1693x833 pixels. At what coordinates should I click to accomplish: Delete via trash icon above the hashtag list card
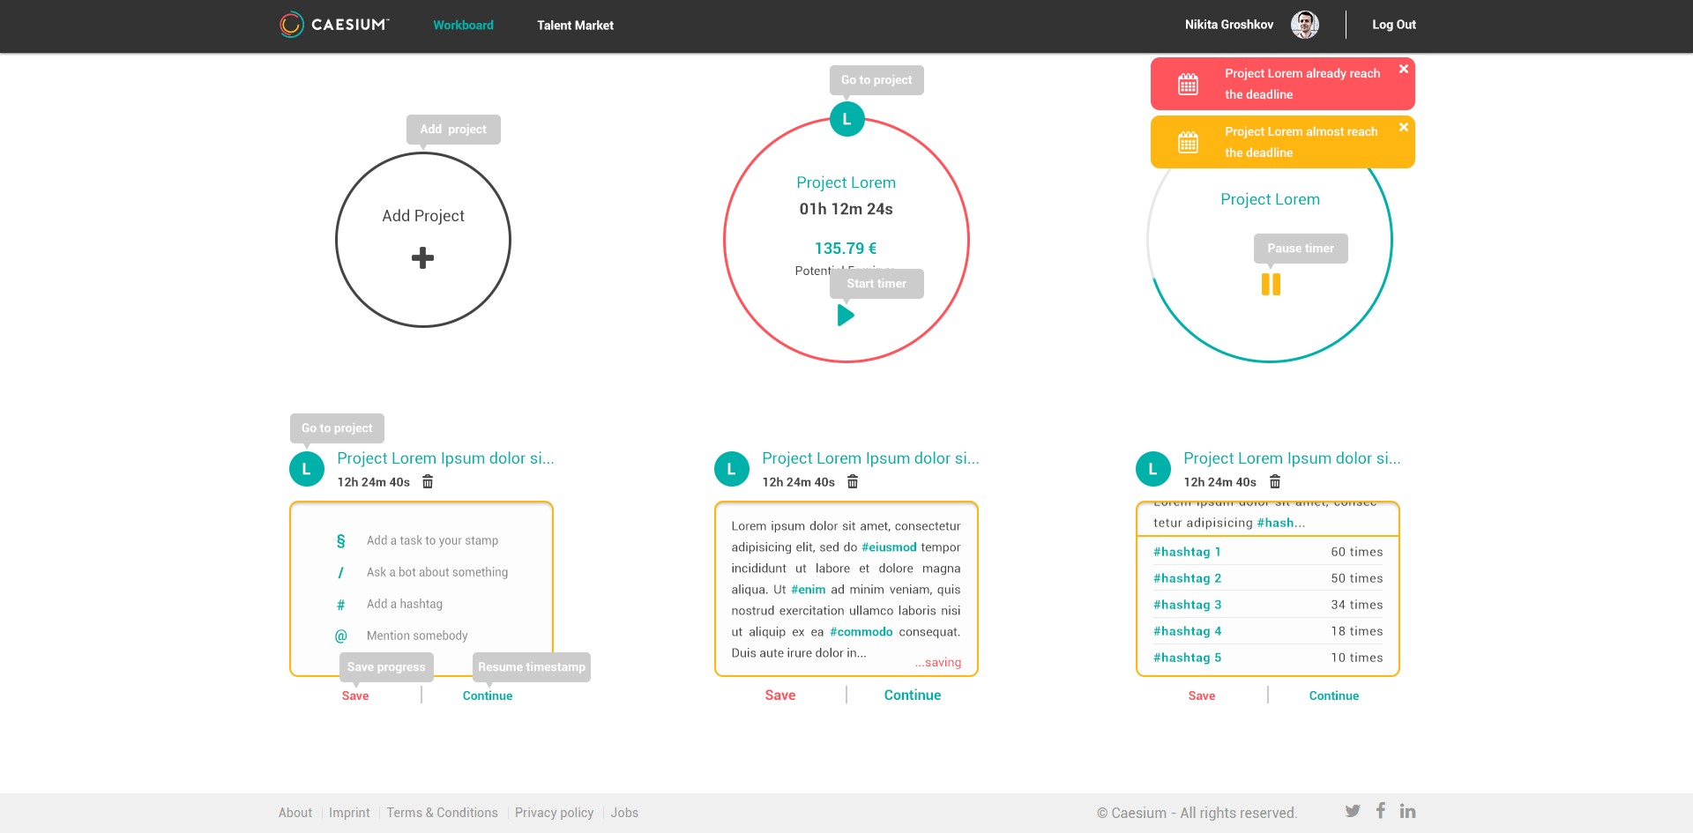click(1275, 481)
